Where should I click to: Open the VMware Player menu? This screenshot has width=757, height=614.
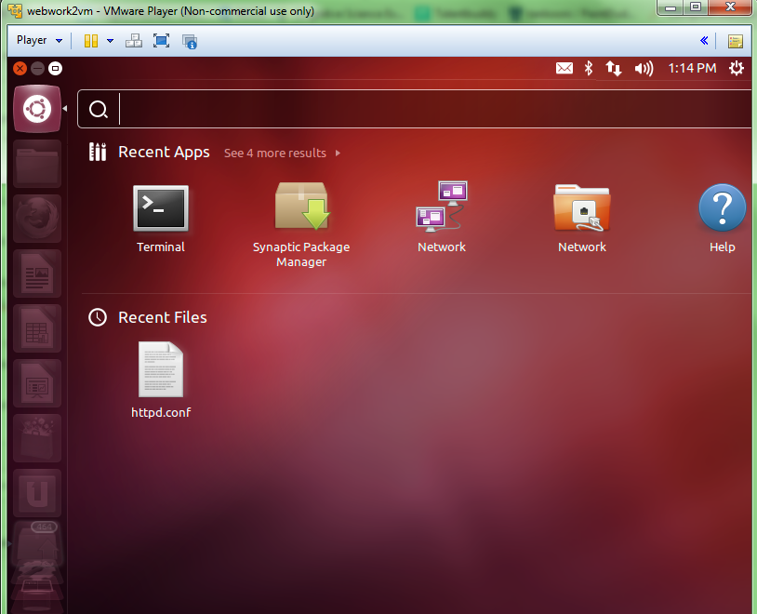(x=40, y=40)
